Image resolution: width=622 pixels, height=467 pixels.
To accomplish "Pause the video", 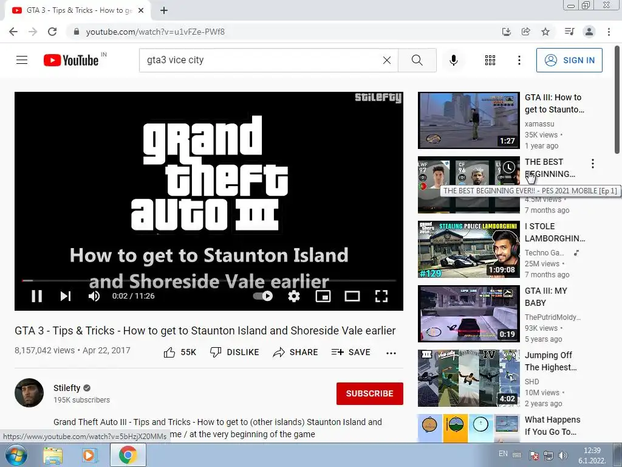I will tap(37, 296).
